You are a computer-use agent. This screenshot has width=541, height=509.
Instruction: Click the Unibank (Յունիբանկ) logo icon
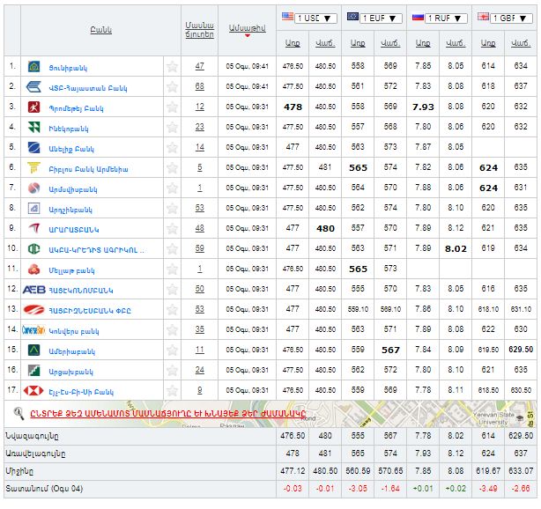coord(34,66)
